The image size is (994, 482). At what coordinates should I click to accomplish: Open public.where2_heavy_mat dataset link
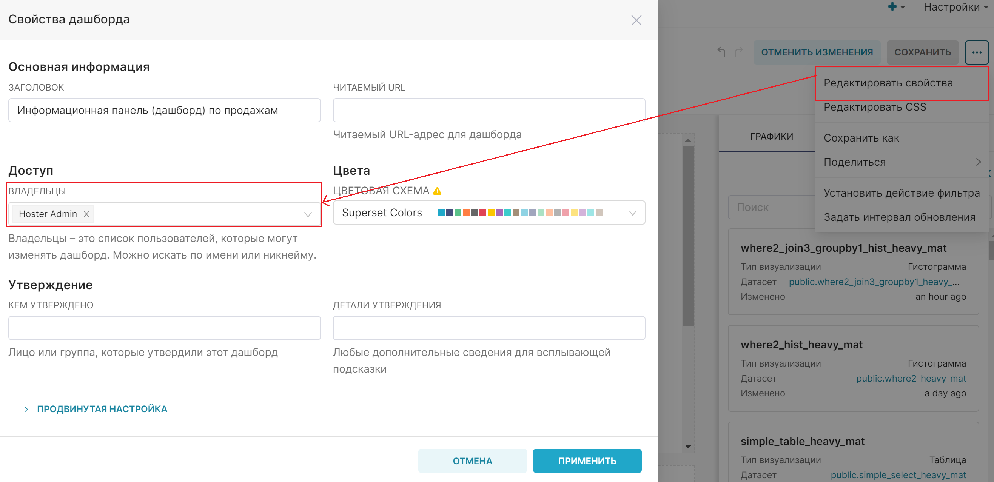[911, 378]
